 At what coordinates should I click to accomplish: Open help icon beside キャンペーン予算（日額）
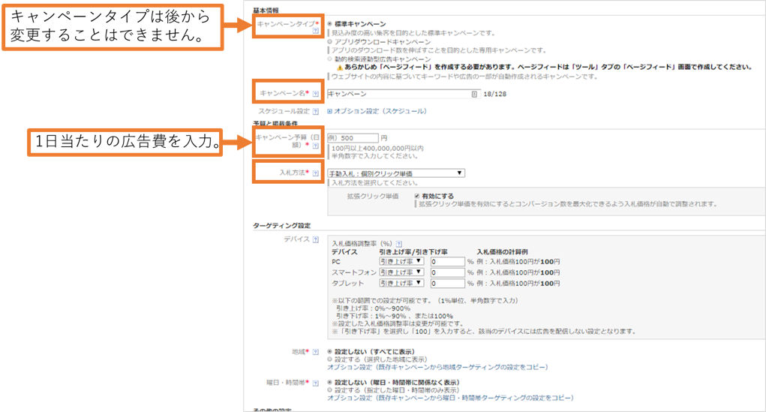316,145
